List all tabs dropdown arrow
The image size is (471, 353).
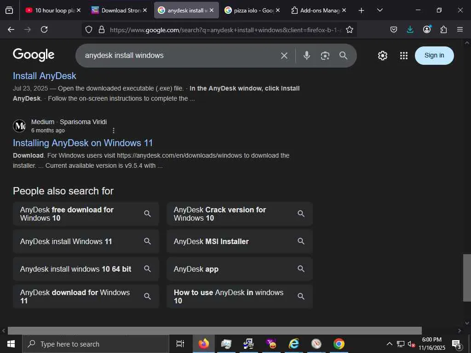(379, 10)
